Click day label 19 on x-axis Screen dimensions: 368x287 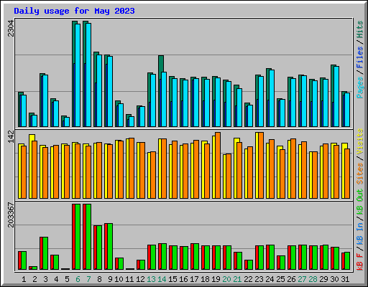coord(216,279)
